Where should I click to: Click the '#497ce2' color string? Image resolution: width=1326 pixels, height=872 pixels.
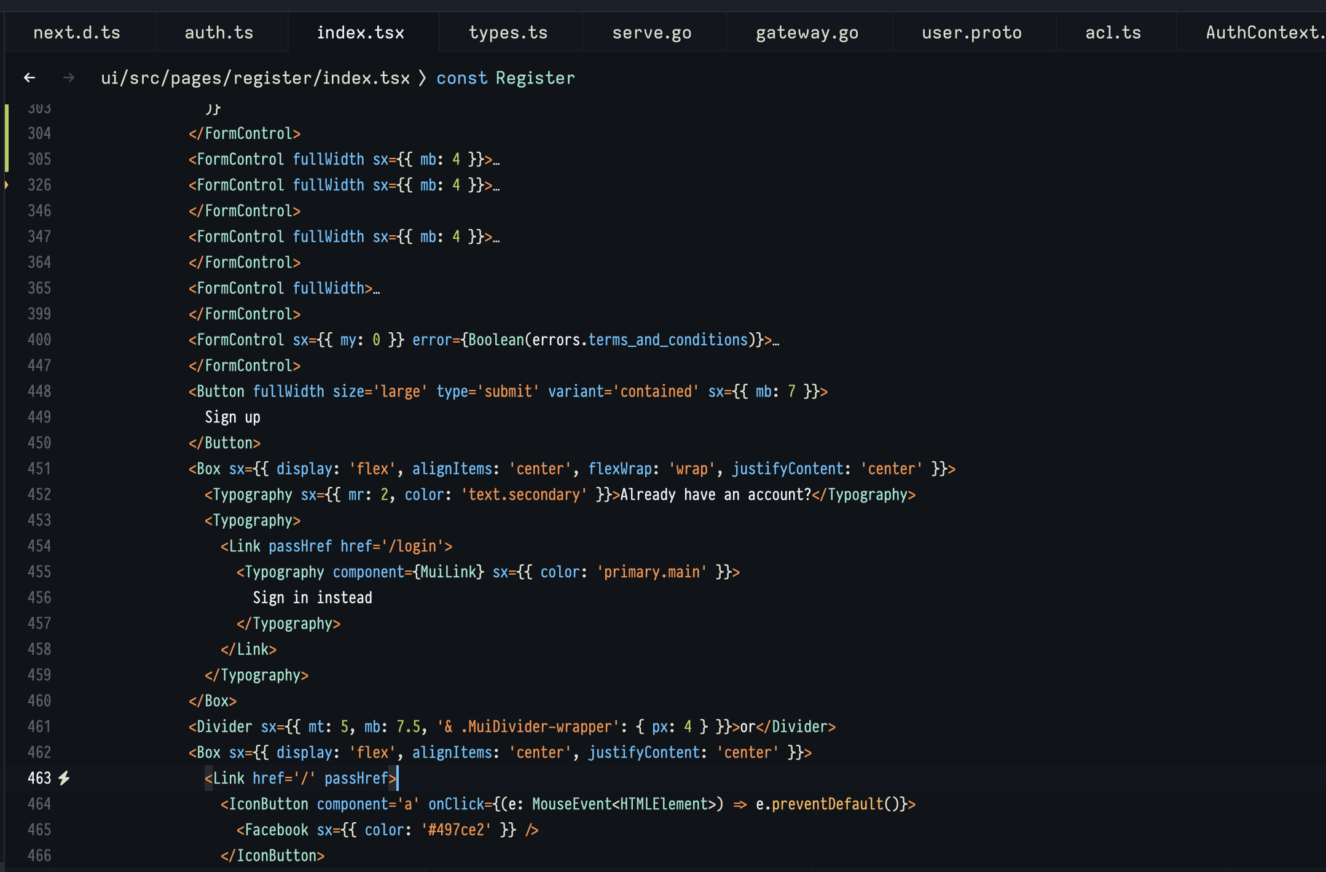457,830
